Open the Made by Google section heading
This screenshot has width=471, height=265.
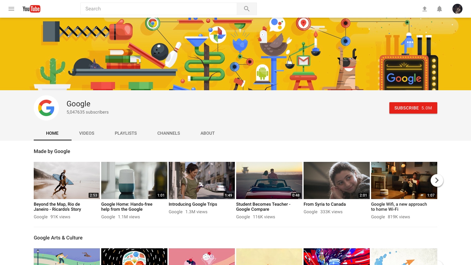coord(52,151)
